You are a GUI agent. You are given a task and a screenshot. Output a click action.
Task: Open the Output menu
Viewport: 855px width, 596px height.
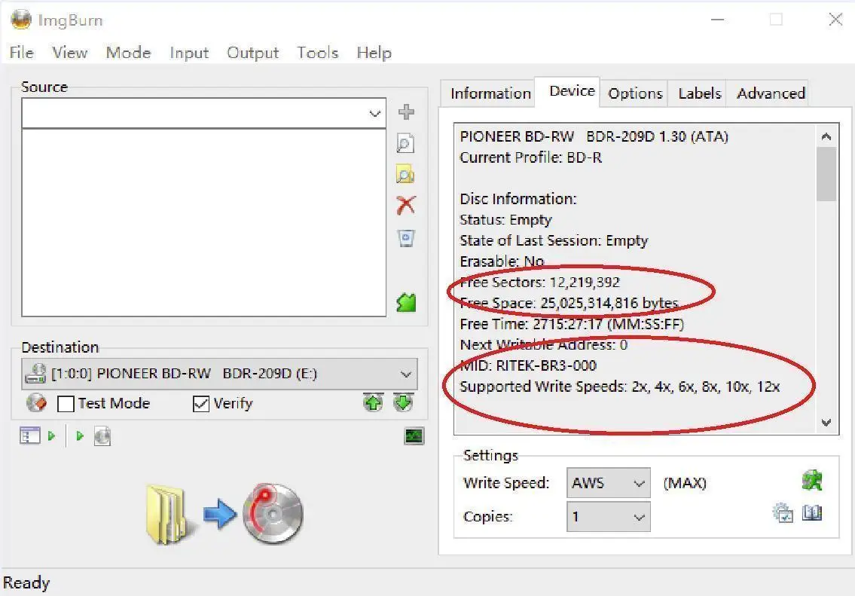252,52
